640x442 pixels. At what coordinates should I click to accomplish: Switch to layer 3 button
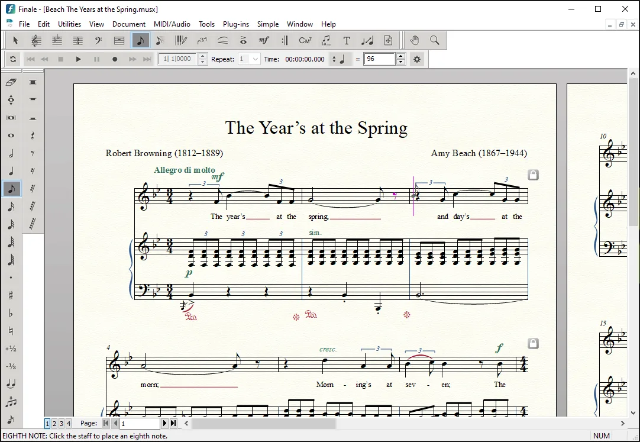[x=62, y=424]
